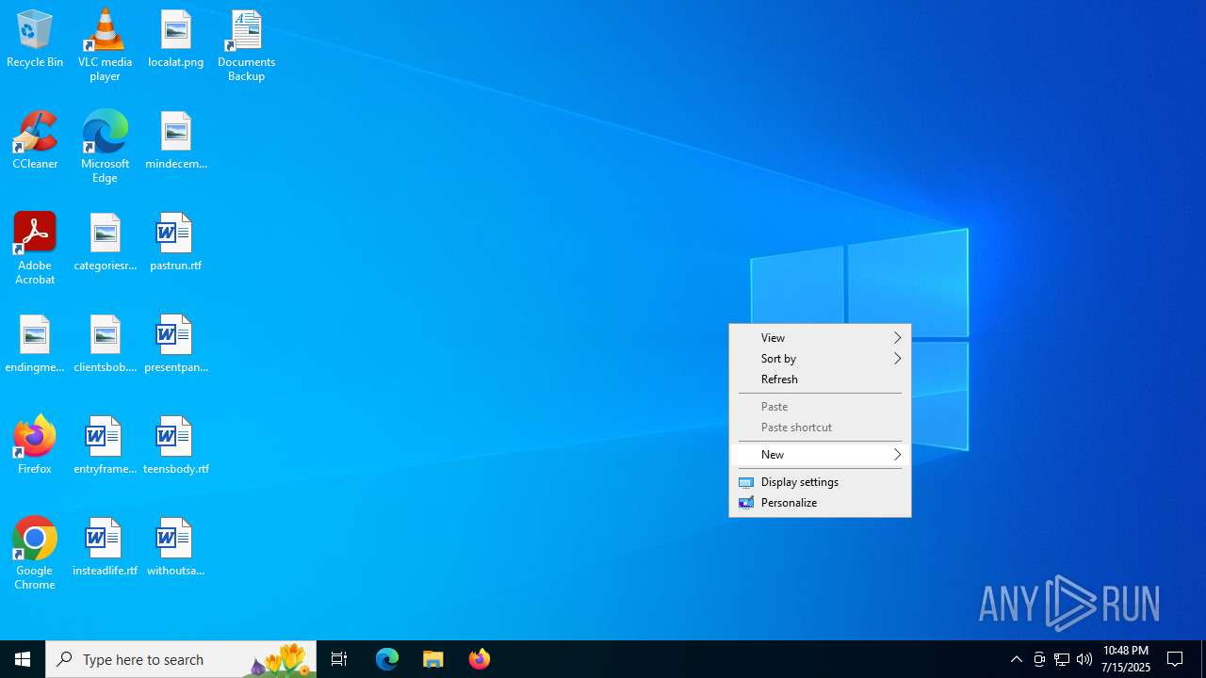The height and width of the screenshot is (678, 1206).
Task: Launch Firefox from the taskbar
Action: coord(480,659)
